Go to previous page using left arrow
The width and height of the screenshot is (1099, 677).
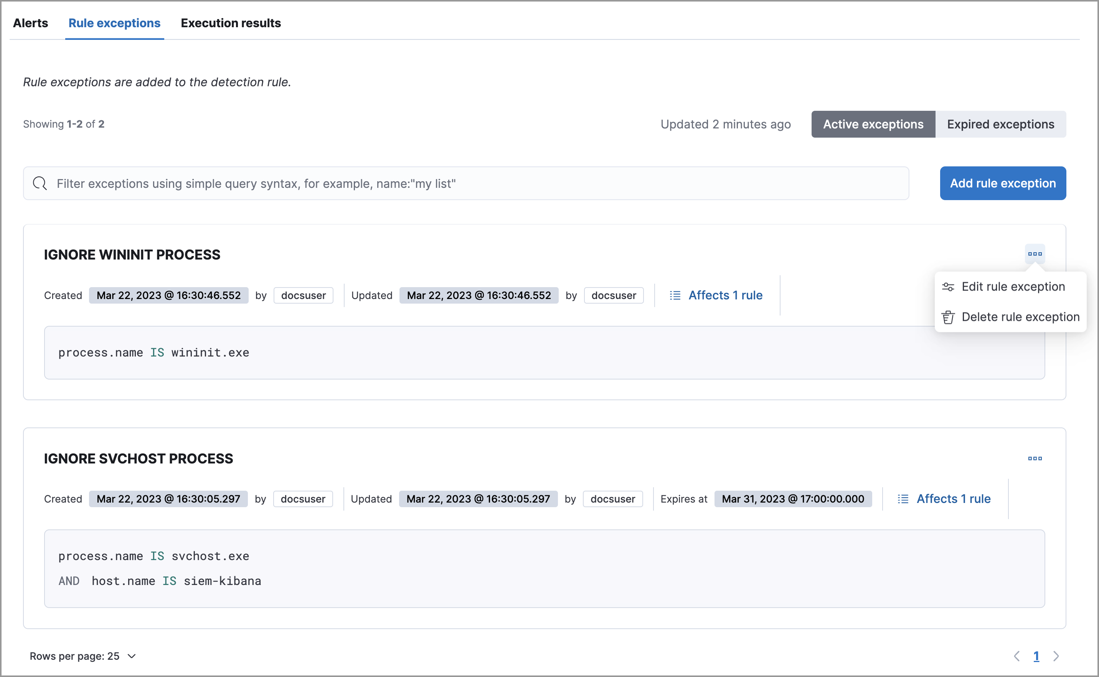point(1016,656)
